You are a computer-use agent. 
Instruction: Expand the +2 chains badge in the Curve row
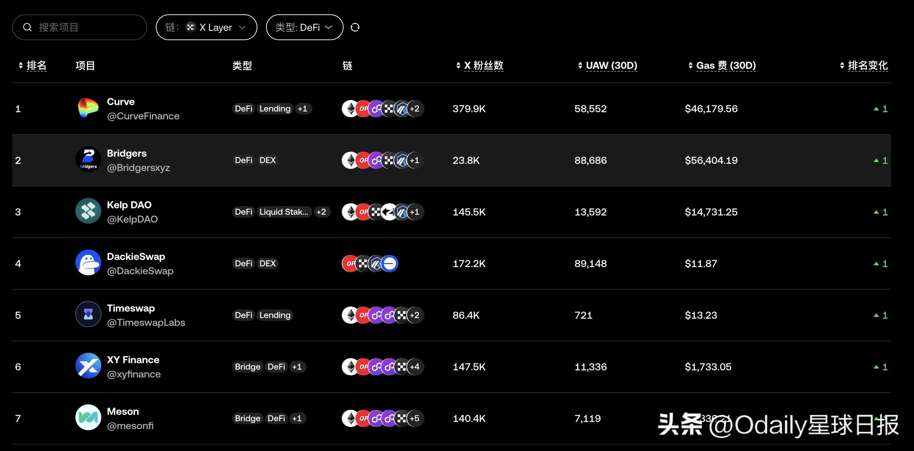[x=415, y=109]
